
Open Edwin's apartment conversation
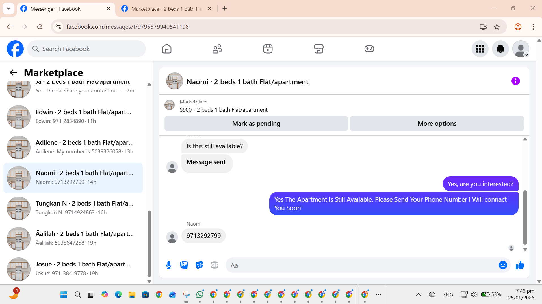pyautogui.click(x=73, y=117)
